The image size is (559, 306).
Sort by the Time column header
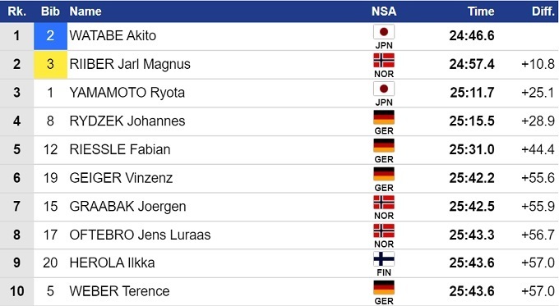[x=481, y=11]
